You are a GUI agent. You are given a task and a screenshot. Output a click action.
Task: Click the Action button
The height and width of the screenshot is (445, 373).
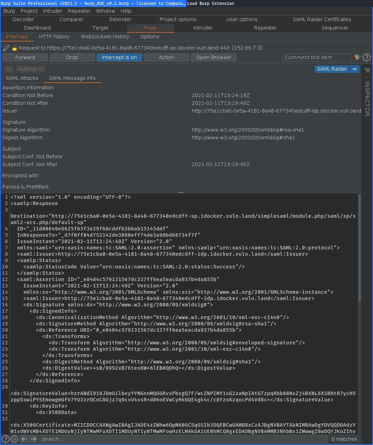166,57
